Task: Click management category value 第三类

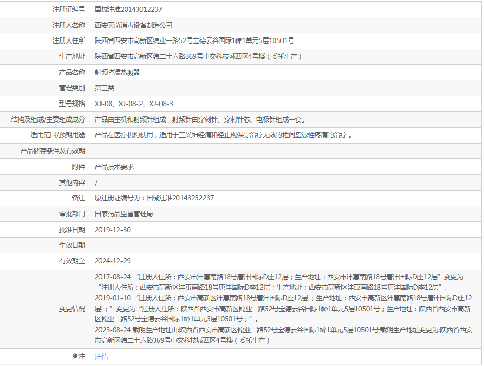Action: (x=105, y=88)
